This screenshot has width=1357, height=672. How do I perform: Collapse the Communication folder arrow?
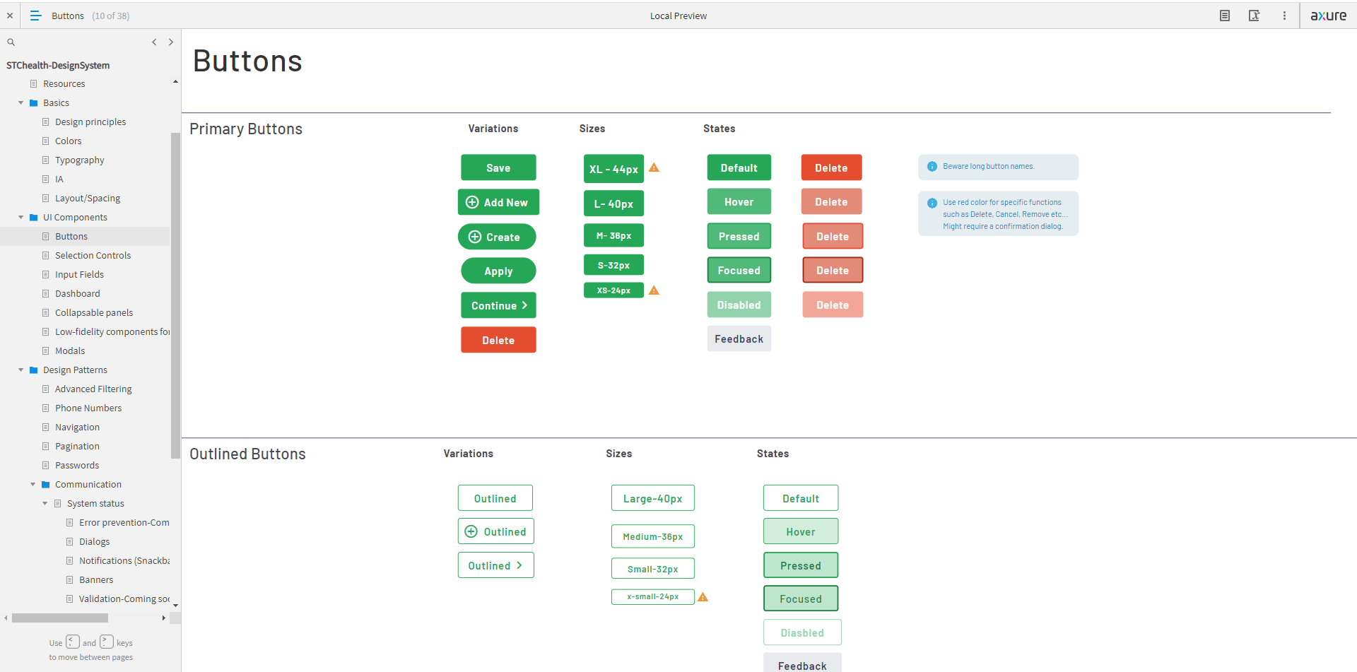33,485
